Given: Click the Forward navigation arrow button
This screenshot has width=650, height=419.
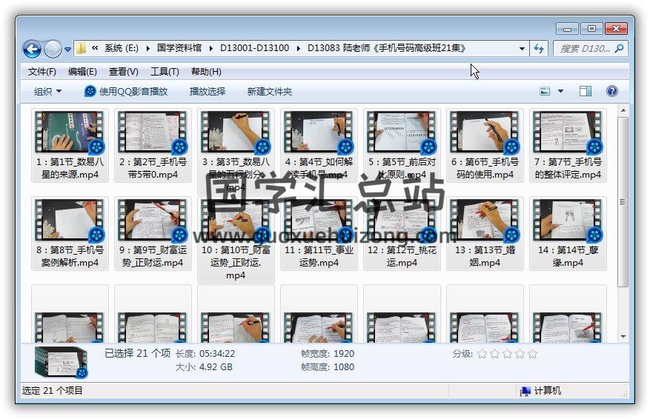Looking at the screenshot, I should [53, 49].
